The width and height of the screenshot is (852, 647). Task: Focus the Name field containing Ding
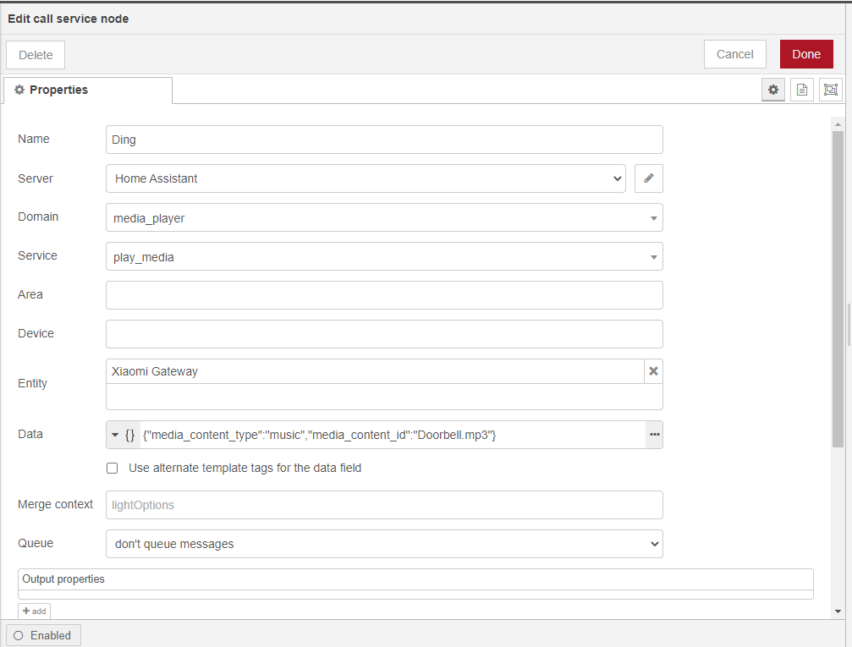384,140
